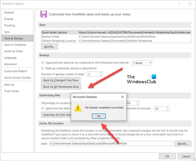Open the Language options category
This screenshot has height=161, width=196.
pyautogui.click(x=17, y=58)
